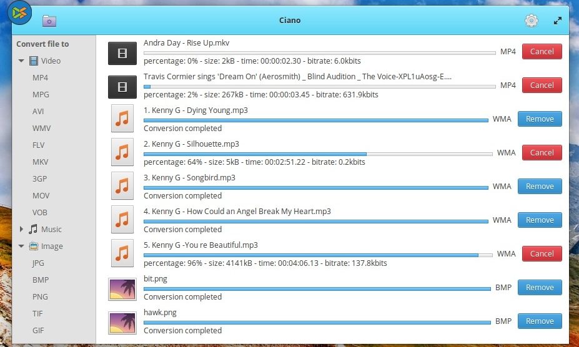Select BMP image format in sidebar
The height and width of the screenshot is (347, 579).
pos(40,280)
